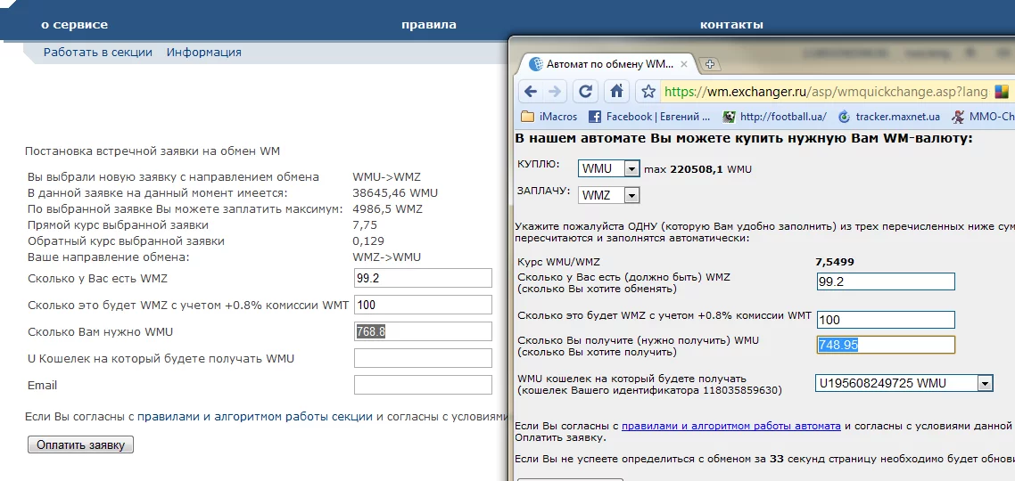
Task: Open the 'правила' menu item
Action: 428,25
